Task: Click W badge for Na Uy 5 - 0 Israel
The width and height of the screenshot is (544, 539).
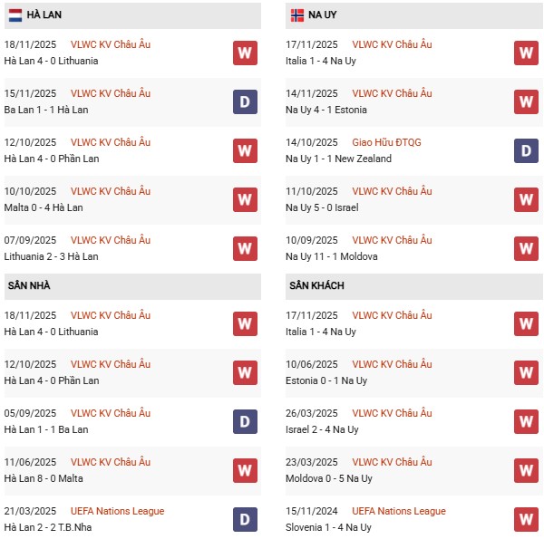Action: tap(527, 199)
